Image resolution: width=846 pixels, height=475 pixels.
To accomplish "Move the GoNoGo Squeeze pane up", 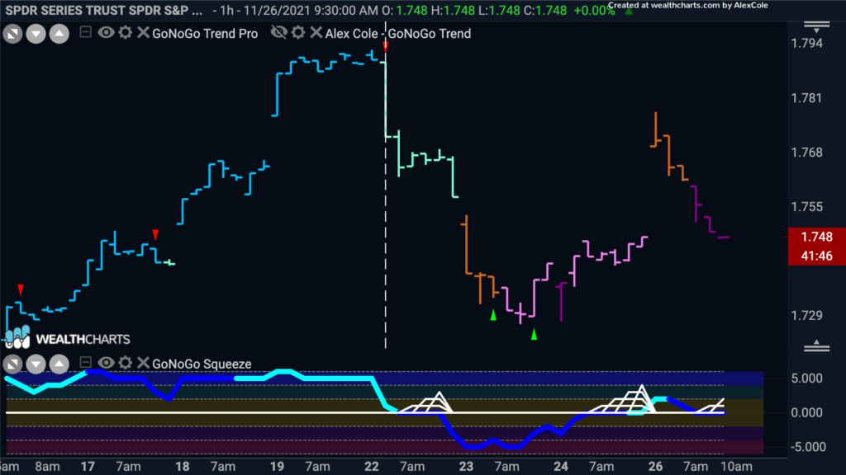I will (x=59, y=364).
